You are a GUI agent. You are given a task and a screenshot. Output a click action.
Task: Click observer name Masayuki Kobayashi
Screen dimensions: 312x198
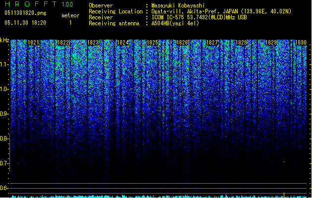pyautogui.click(x=178, y=5)
